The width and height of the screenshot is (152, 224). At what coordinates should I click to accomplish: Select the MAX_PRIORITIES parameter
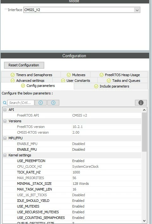tap(72, 178)
